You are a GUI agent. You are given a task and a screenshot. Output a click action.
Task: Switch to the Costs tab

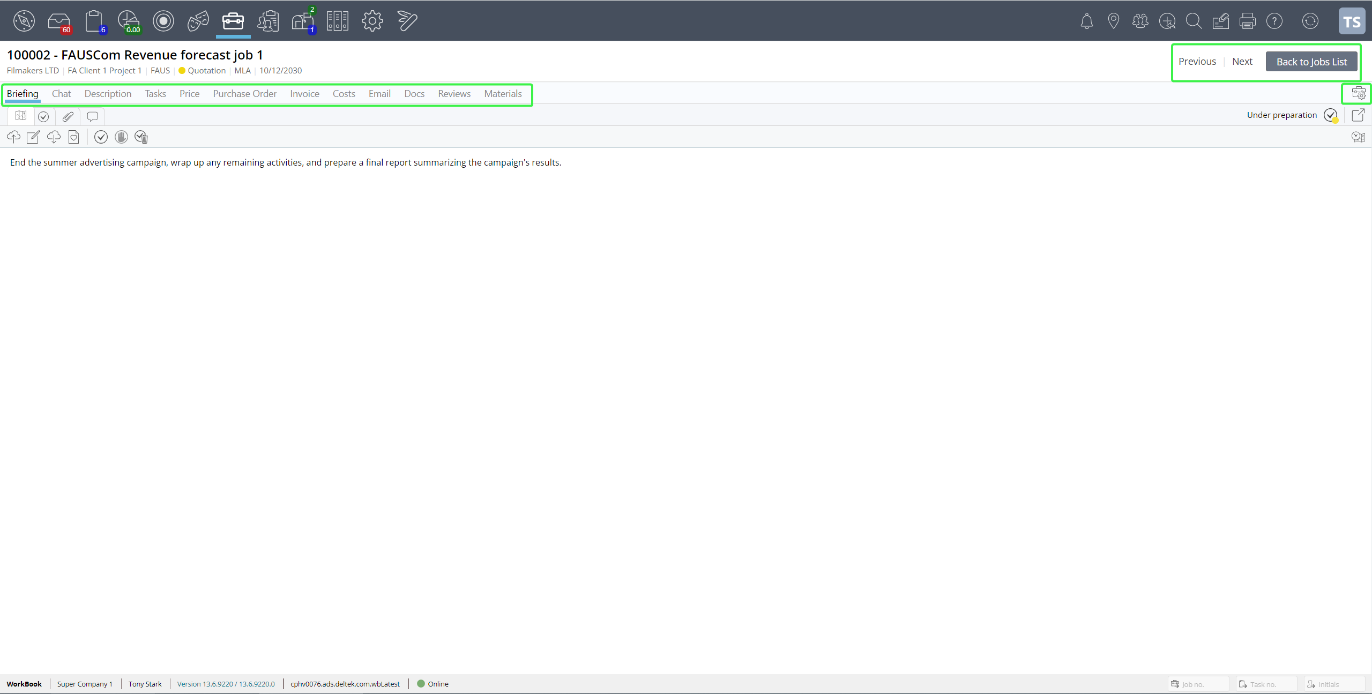(344, 94)
